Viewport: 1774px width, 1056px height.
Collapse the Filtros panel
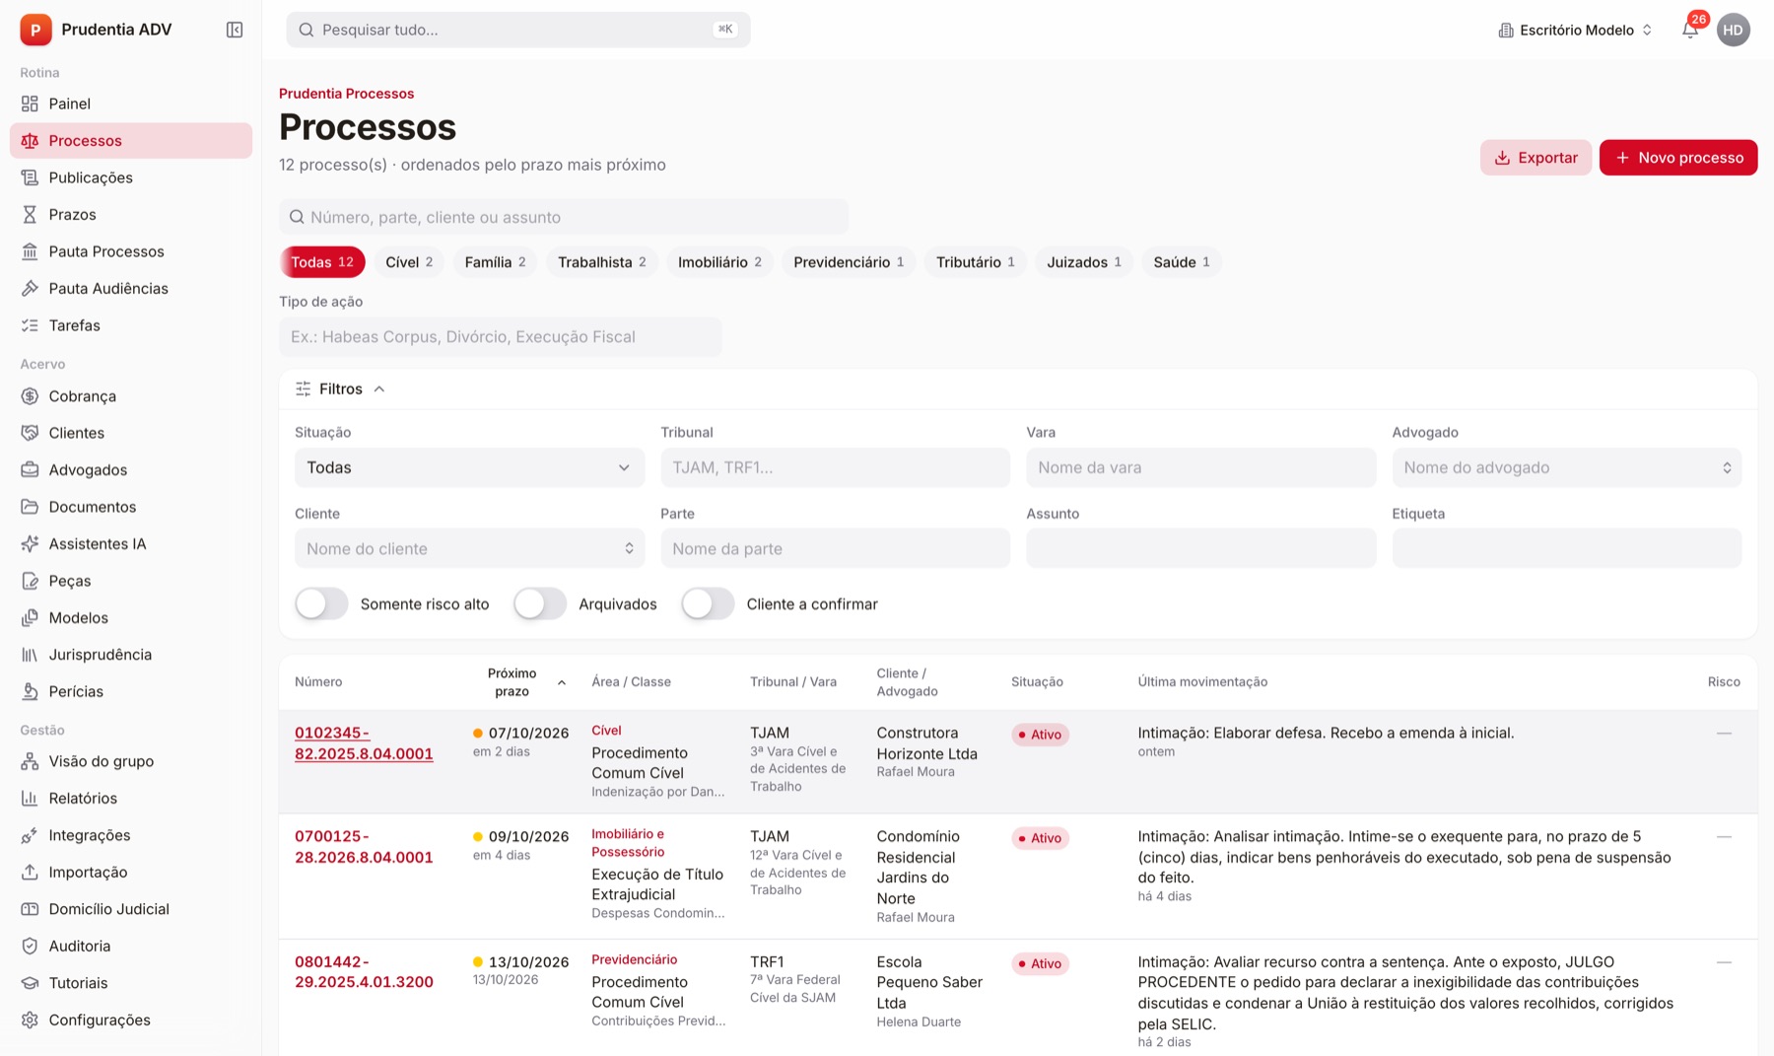(x=340, y=388)
